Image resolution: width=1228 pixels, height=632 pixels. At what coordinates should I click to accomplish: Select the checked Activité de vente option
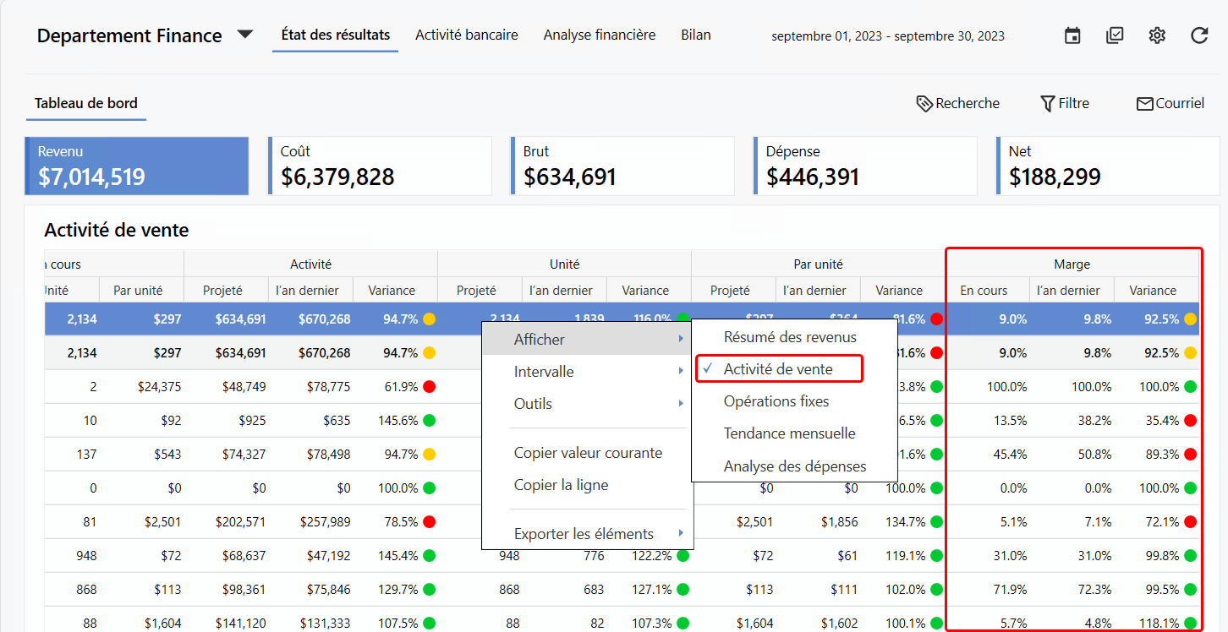(x=778, y=369)
